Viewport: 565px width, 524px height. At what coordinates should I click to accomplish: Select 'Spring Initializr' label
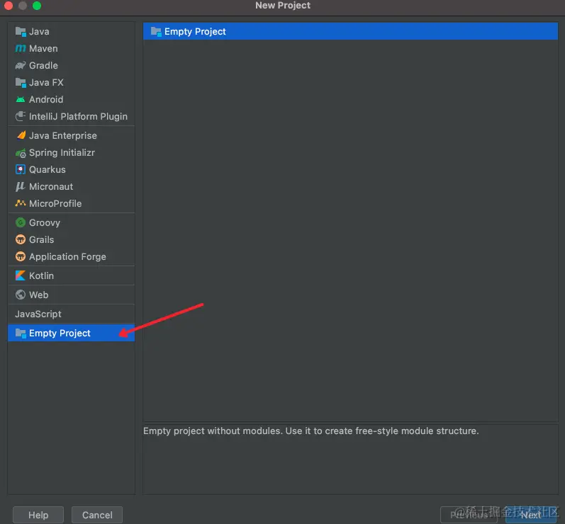click(62, 152)
